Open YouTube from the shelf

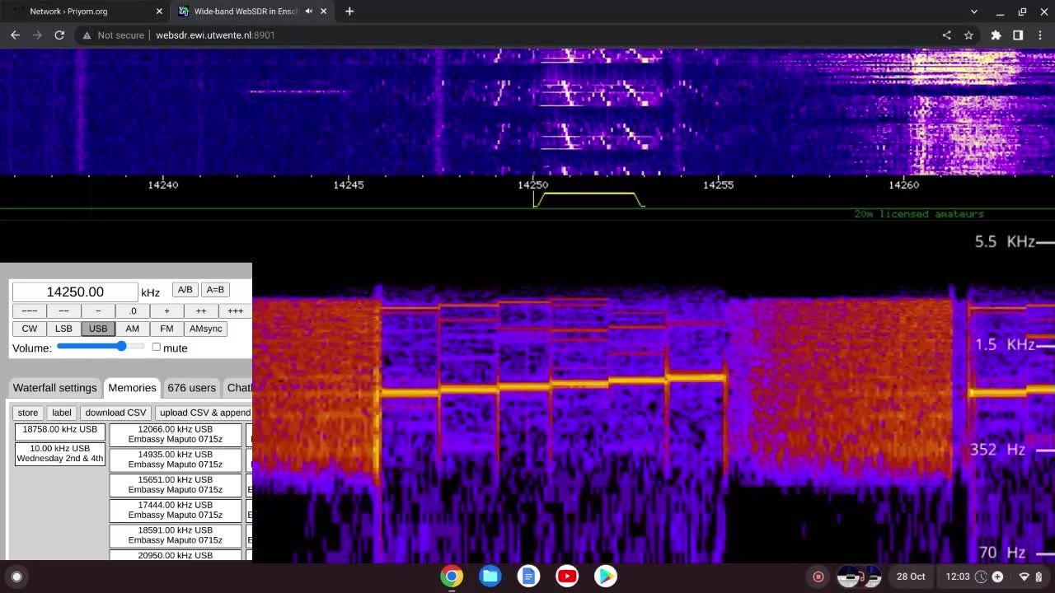[x=567, y=577]
